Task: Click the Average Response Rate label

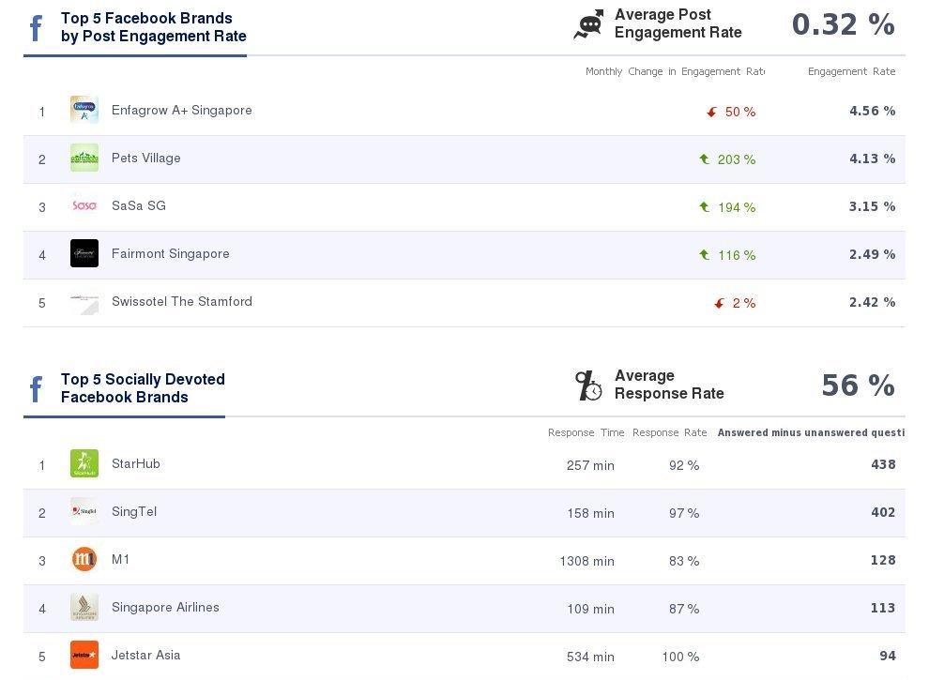Action: (669, 385)
